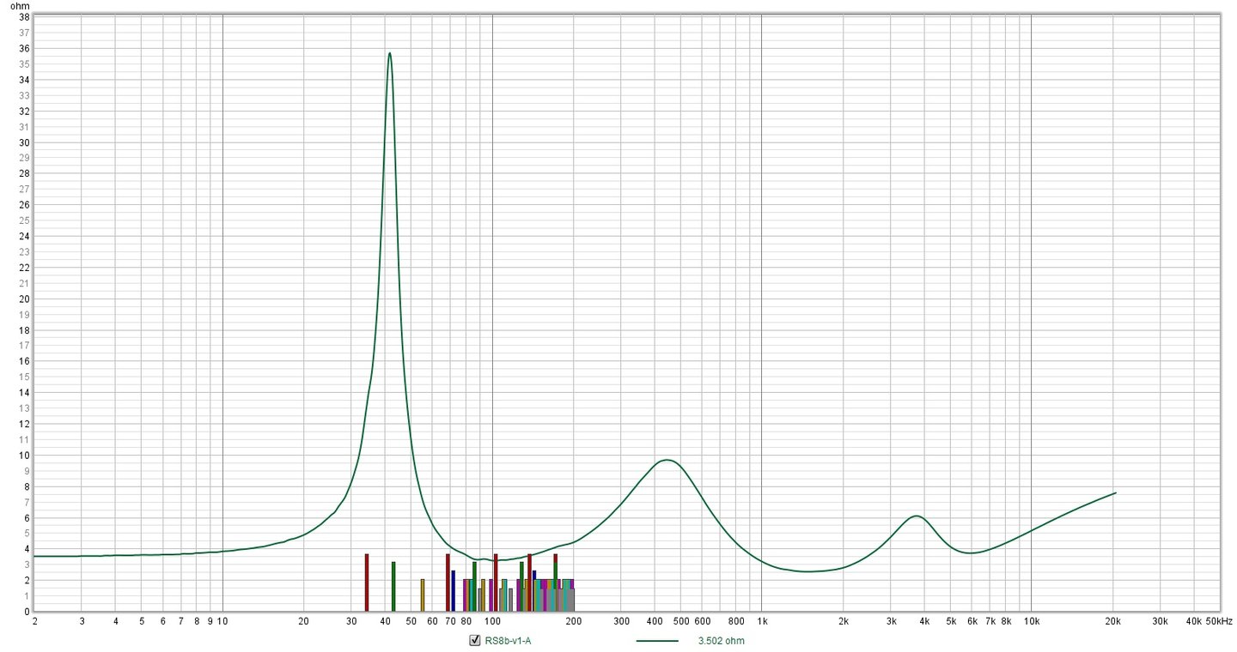Click the green trace line sample in legend

pos(657,640)
